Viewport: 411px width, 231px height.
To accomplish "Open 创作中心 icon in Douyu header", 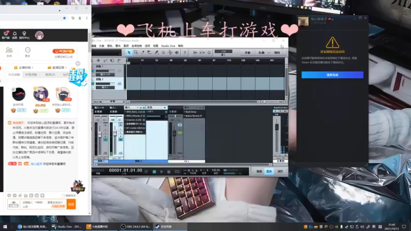I will coord(24,35).
